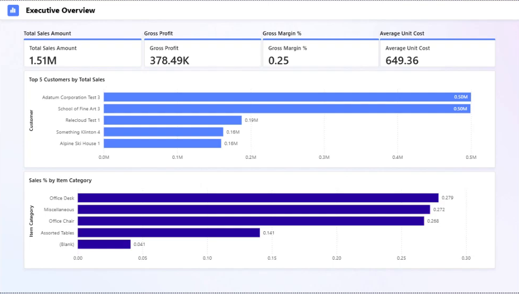Select the Office Desk bar
Viewport: 519px width, 294px height.
(x=258, y=198)
